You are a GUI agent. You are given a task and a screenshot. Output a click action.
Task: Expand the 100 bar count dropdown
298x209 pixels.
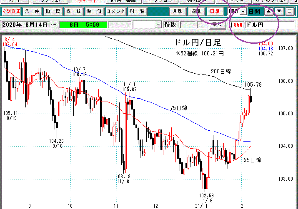click(243, 11)
